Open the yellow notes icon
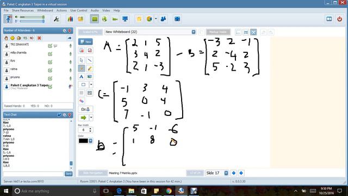 tap(139, 19)
